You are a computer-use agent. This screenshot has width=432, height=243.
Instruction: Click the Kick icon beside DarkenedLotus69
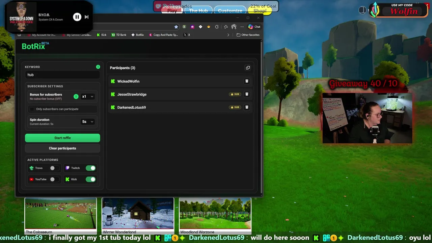113,107
